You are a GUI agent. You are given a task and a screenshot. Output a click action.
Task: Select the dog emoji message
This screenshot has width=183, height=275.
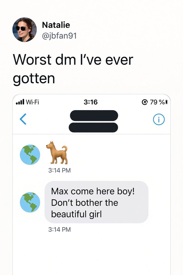[x=57, y=153]
